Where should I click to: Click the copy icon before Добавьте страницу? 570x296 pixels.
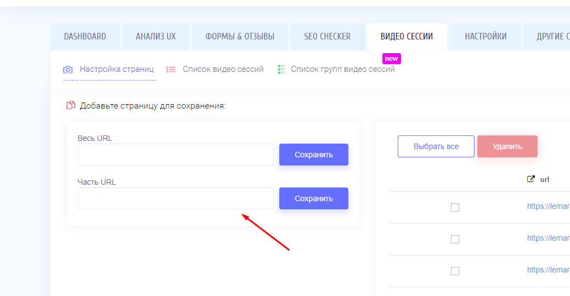[x=70, y=105]
